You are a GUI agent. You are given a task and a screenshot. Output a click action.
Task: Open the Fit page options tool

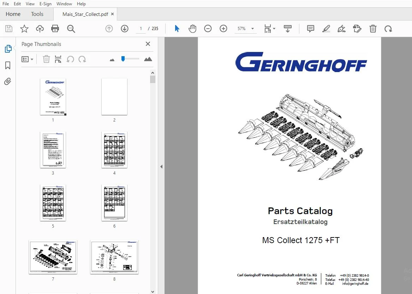click(x=268, y=29)
